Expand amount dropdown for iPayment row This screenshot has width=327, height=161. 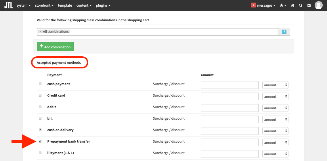[275, 154]
